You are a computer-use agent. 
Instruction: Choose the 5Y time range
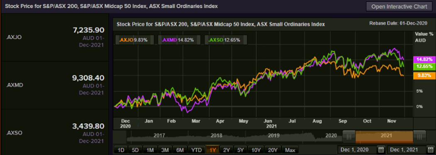(240, 150)
